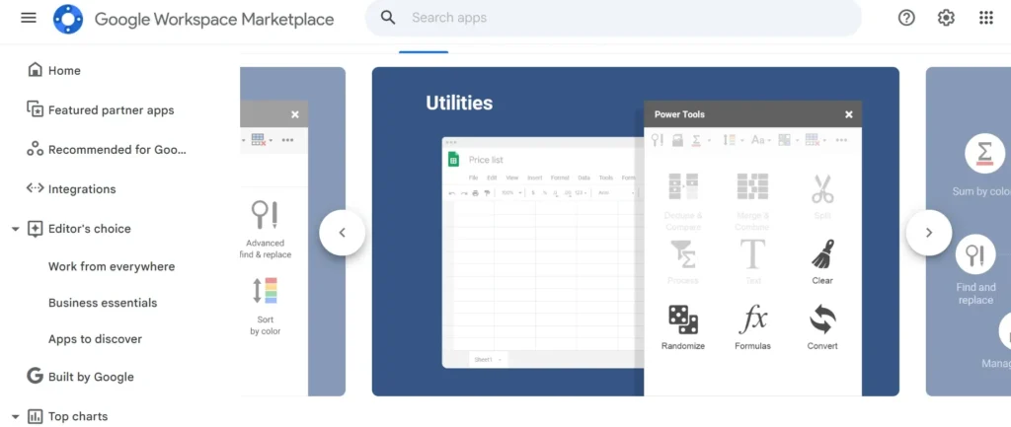Click the Utilities banner spreadsheet thumbnail

click(543, 251)
